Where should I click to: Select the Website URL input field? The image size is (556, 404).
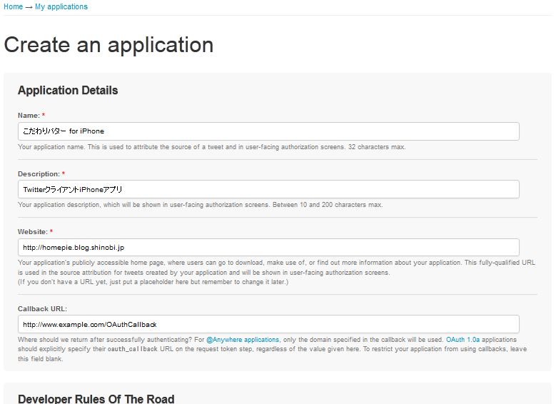tap(268, 247)
